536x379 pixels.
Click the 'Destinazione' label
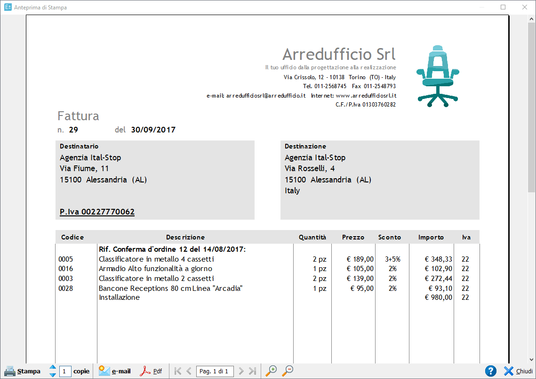305,146
